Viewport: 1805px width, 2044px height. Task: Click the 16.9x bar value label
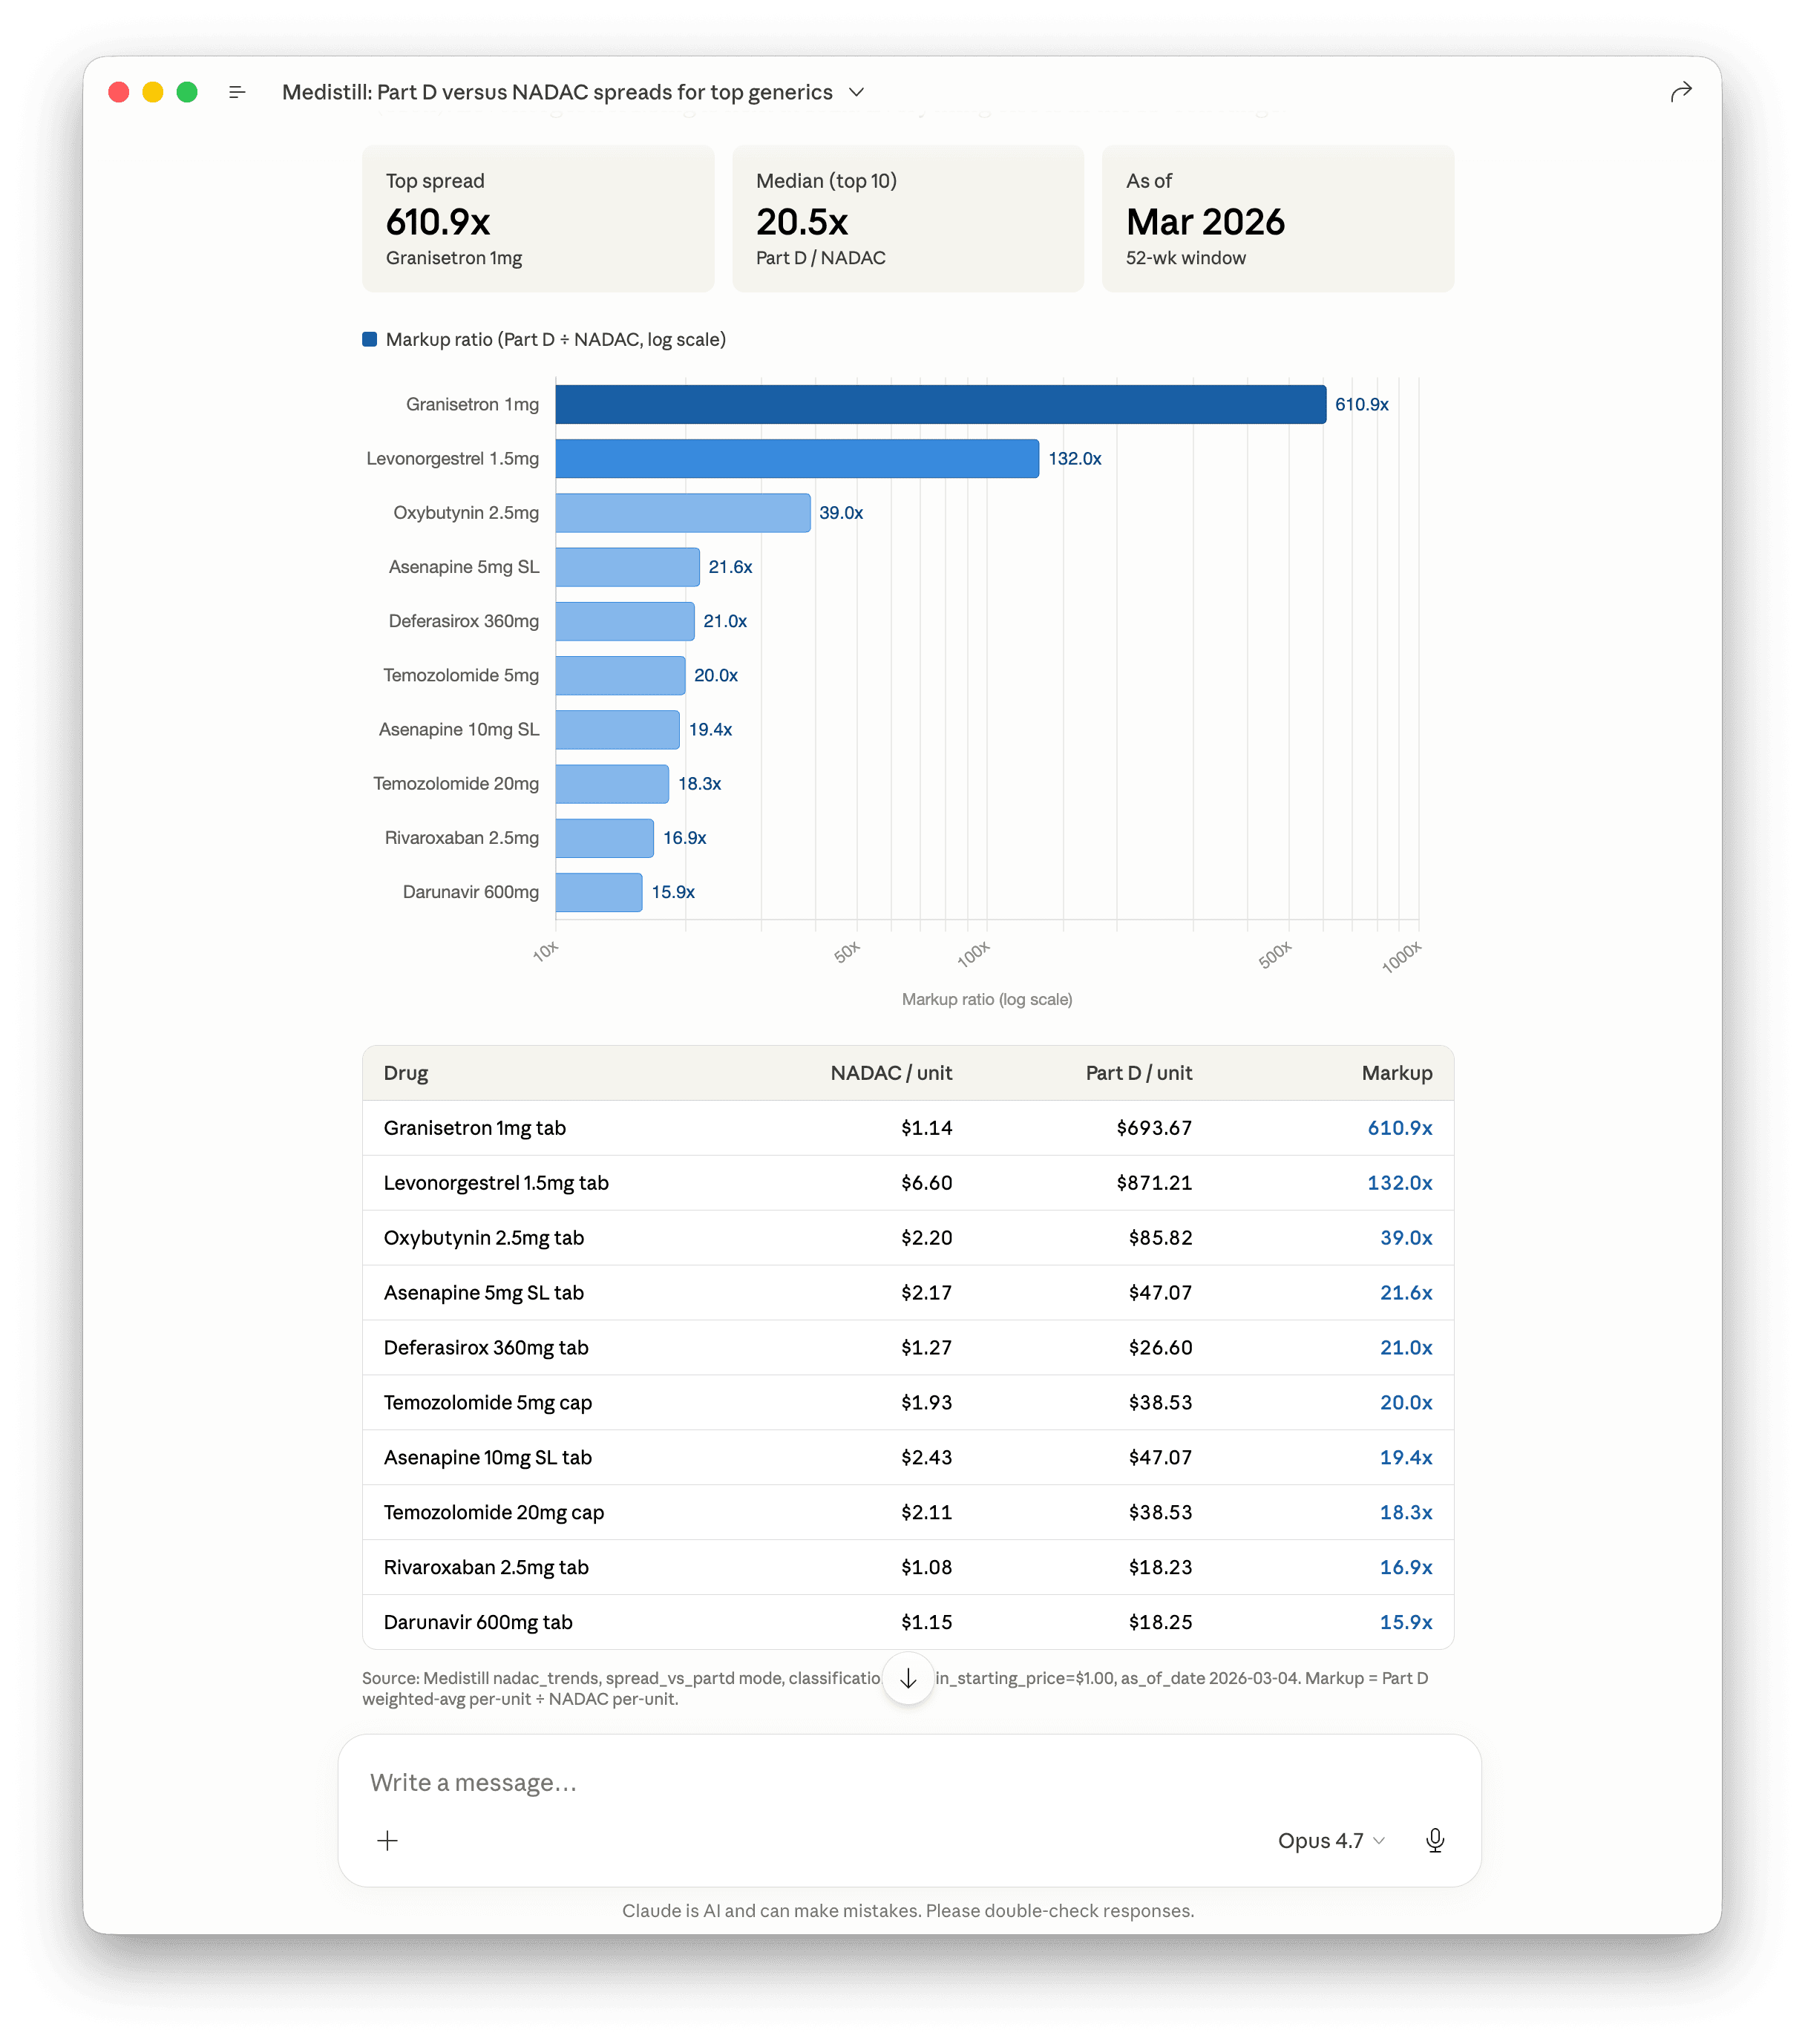[x=685, y=837]
